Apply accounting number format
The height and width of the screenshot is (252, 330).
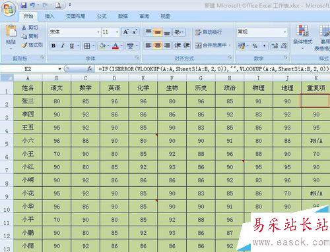coord(242,45)
